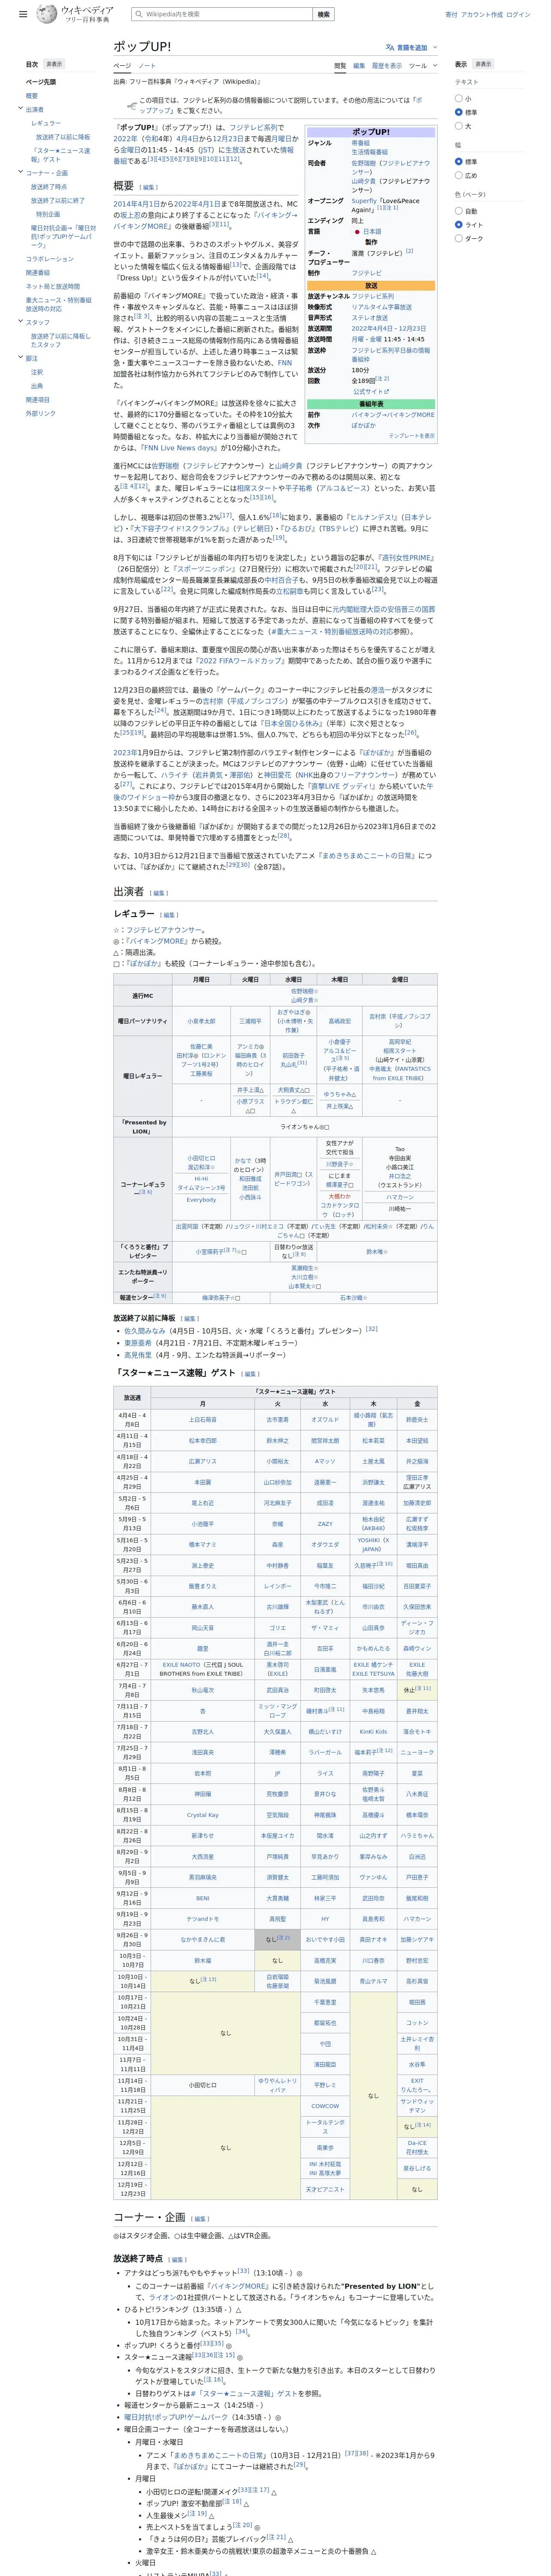Viewport: 551px width, 2576px height.
Task: Select the 自動 color mode radio
Action: point(459,211)
